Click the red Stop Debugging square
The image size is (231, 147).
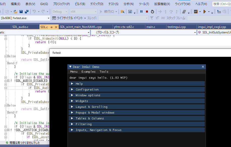[x=147, y=12]
